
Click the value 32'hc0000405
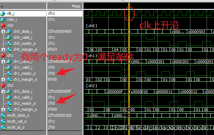click(x=59, y=31)
